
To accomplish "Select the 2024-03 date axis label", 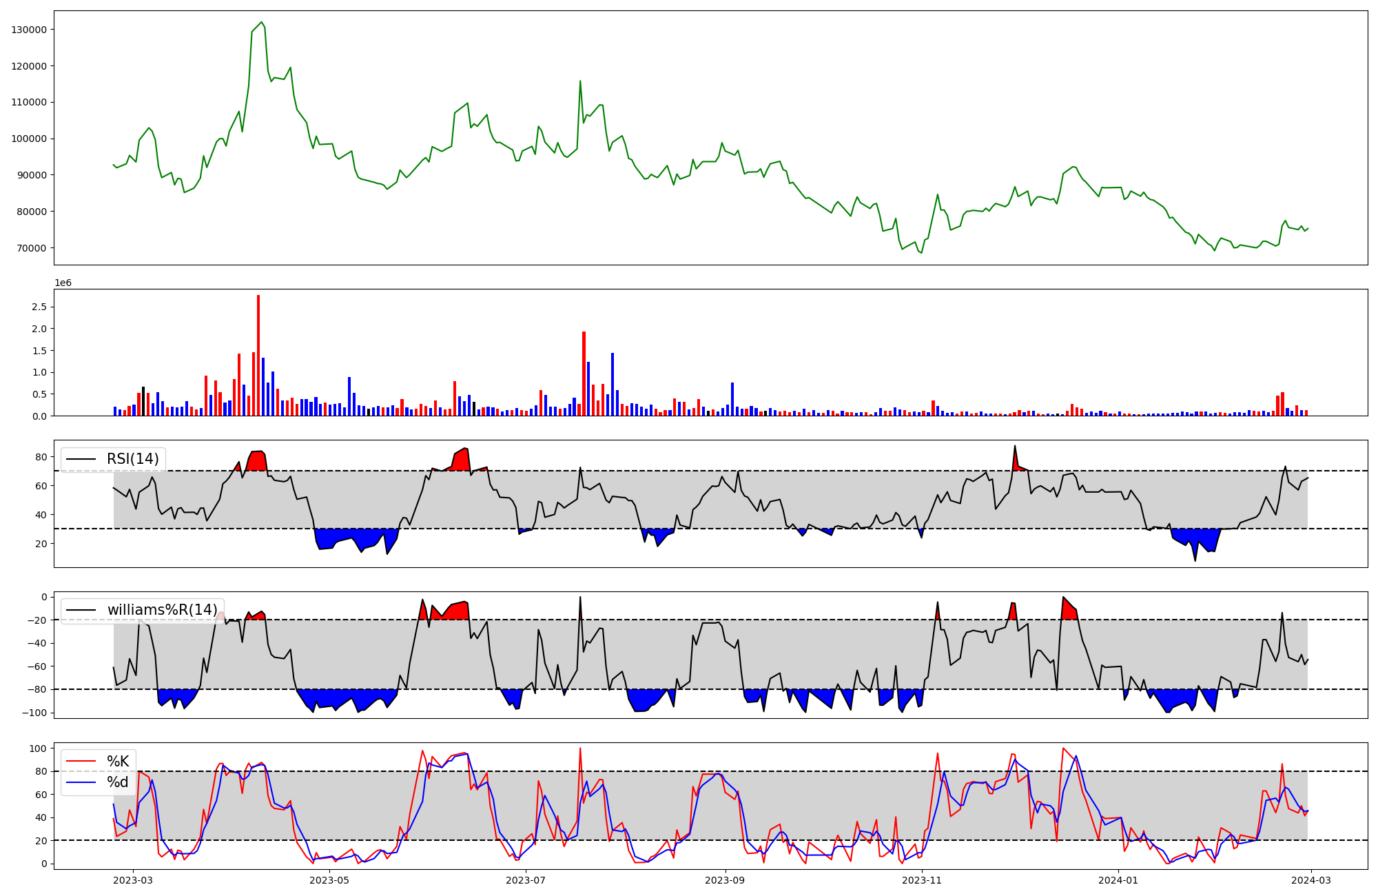I will [x=1311, y=880].
